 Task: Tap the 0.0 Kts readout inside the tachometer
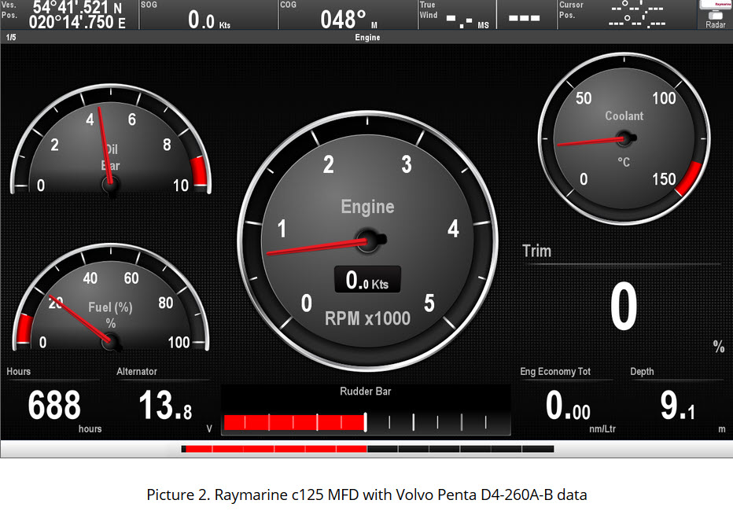click(x=367, y=279)
